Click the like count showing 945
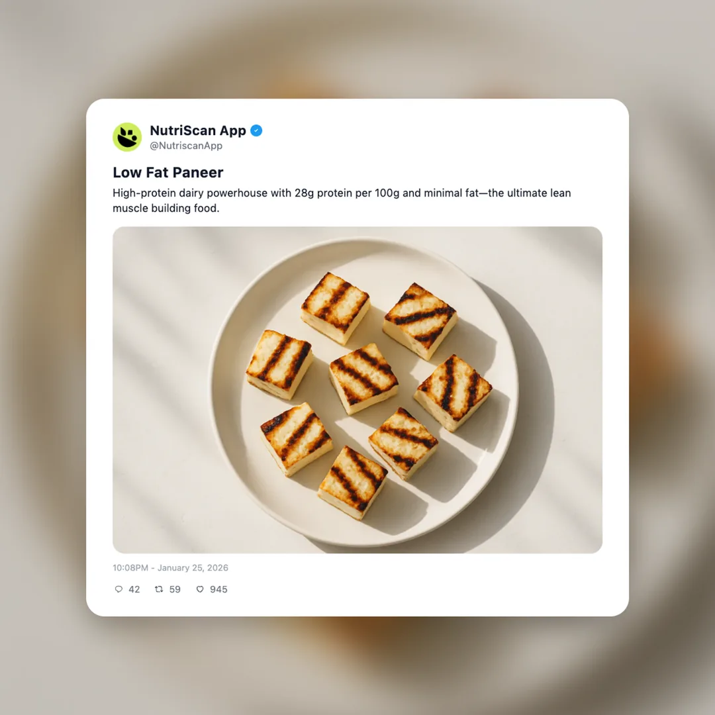 pyautogui.click(x=218, y=589)
